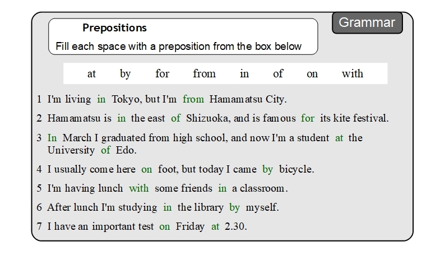Viewport: 445px width, 255px height.
Task: Click 'with' in the word box
Action: pyautogui.click(x=353, y=73)
